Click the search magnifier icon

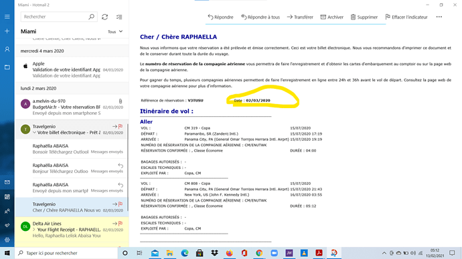click(91, 17)
